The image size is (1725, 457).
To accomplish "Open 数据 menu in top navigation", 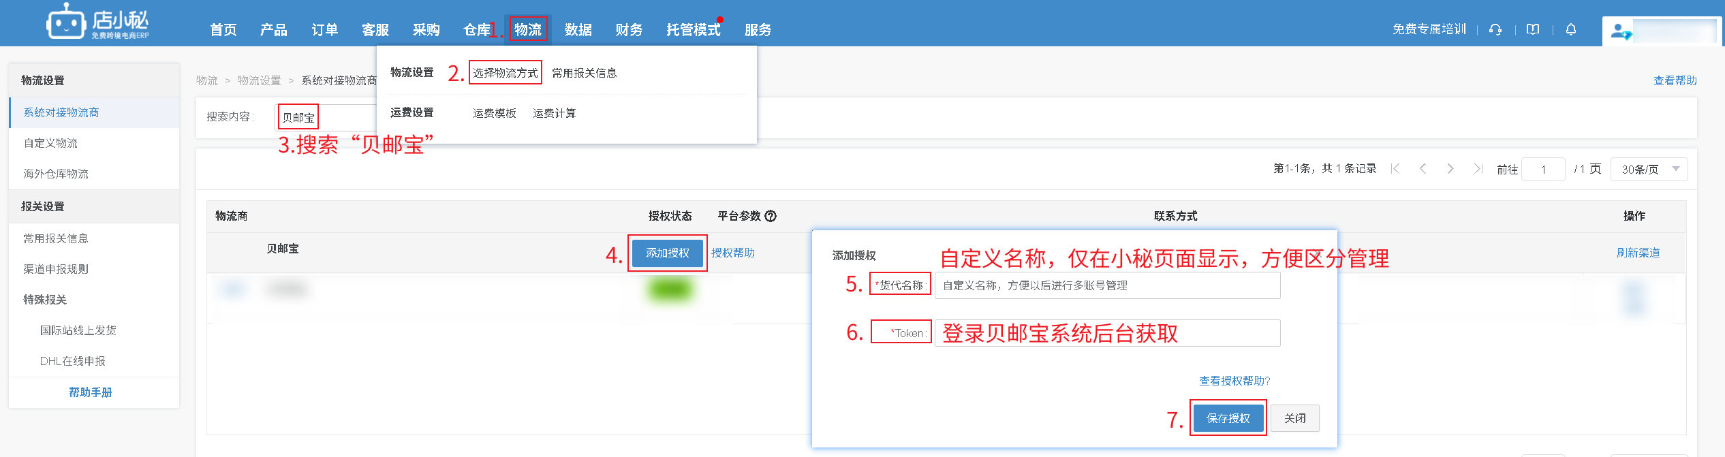I will [578, 29].
